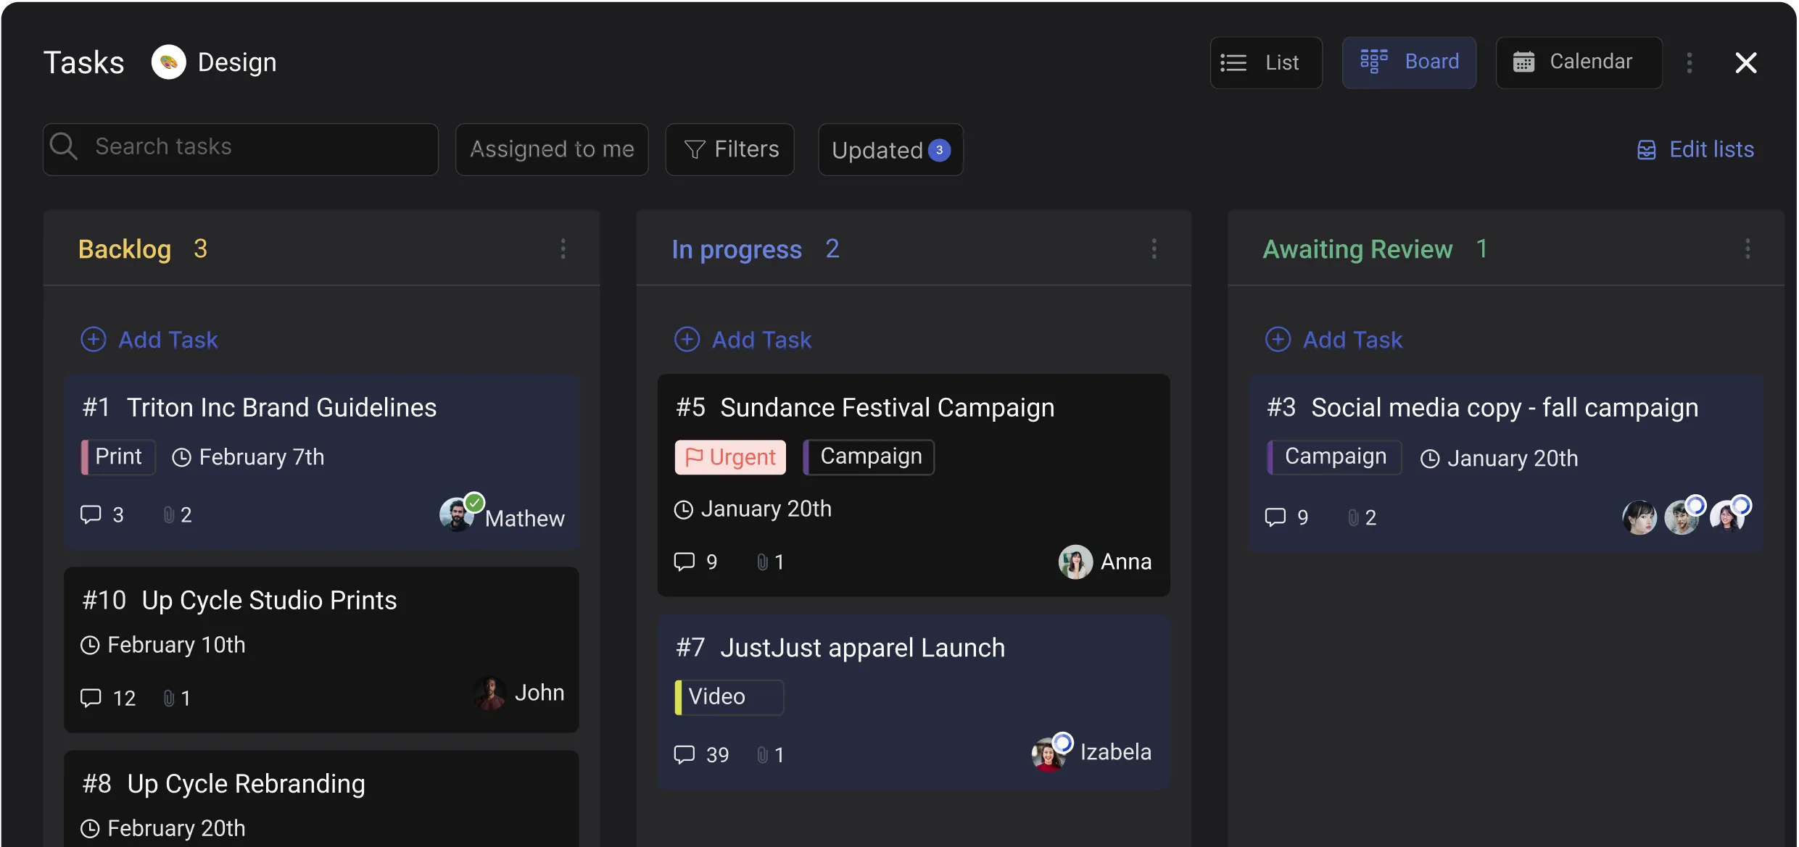Viewport: 1799px width, 847px height.
Task: Click the due date clock icon on Up Cycle Rebranding
Action: pos(90,827)
